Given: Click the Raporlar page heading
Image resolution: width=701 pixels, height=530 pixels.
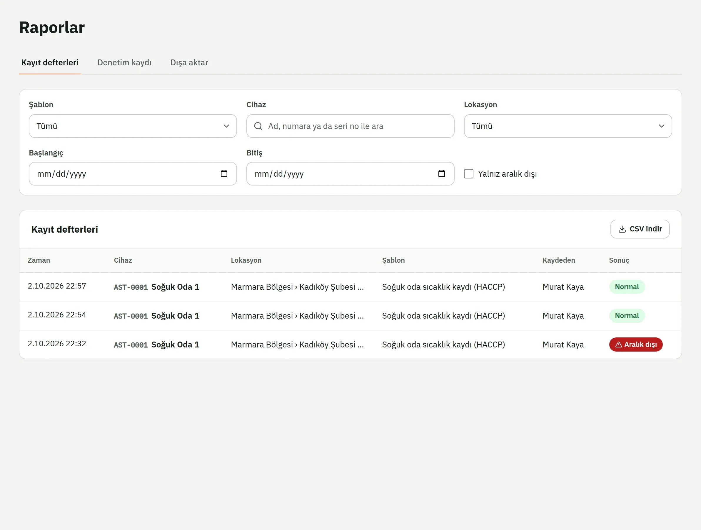Looking at the screenshot, I should point(52,27).
